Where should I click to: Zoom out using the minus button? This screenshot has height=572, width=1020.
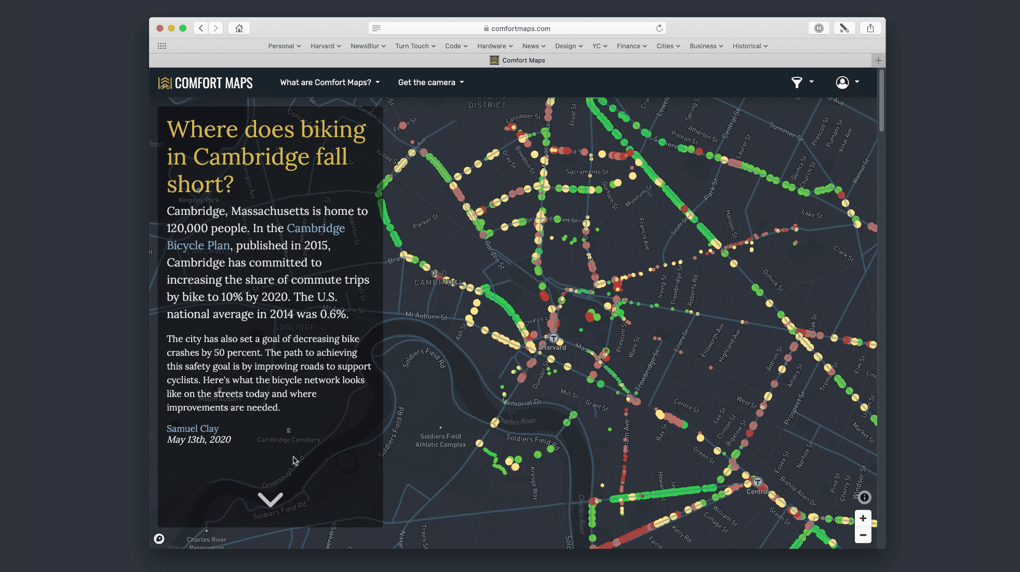tap(862, 535)
